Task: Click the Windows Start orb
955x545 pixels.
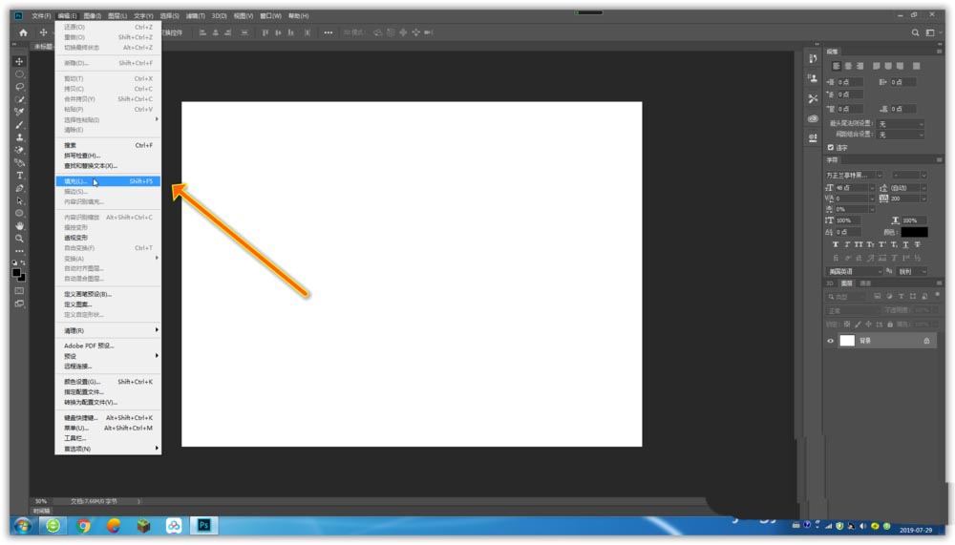Action: pyautogui.click(x=23, y=525)
